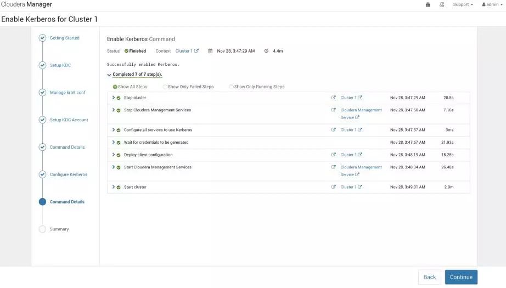Click external link icon for Start cluster step
Viewport: 506px width, 288px height.
(334, 187)
